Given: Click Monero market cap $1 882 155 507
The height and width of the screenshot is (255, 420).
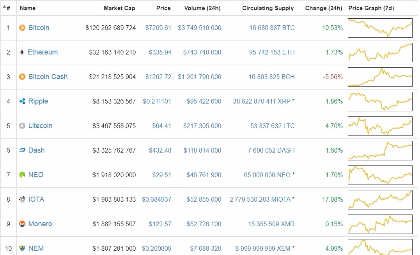Looking at the screenshot, I should tap(114, 224).
